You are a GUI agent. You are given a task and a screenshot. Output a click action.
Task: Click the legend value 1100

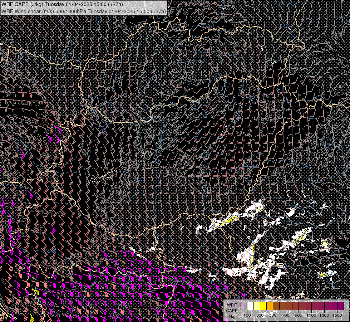click(311, 315)
